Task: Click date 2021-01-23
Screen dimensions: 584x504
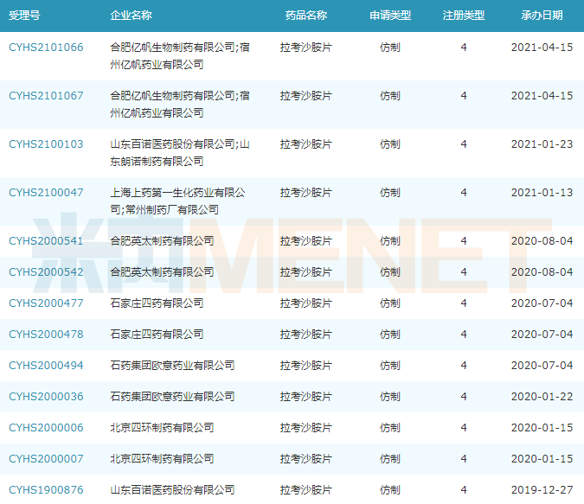Action: tap(542, 144)
